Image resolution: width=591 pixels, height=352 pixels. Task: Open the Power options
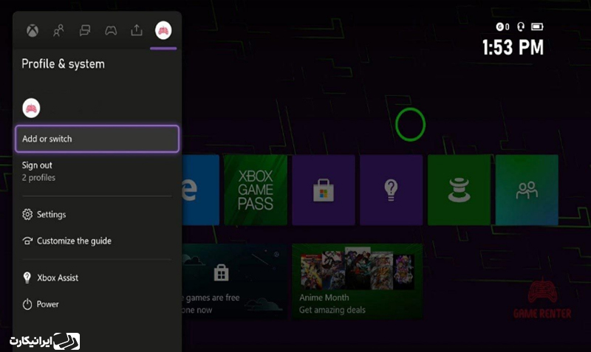pos(48,304)
